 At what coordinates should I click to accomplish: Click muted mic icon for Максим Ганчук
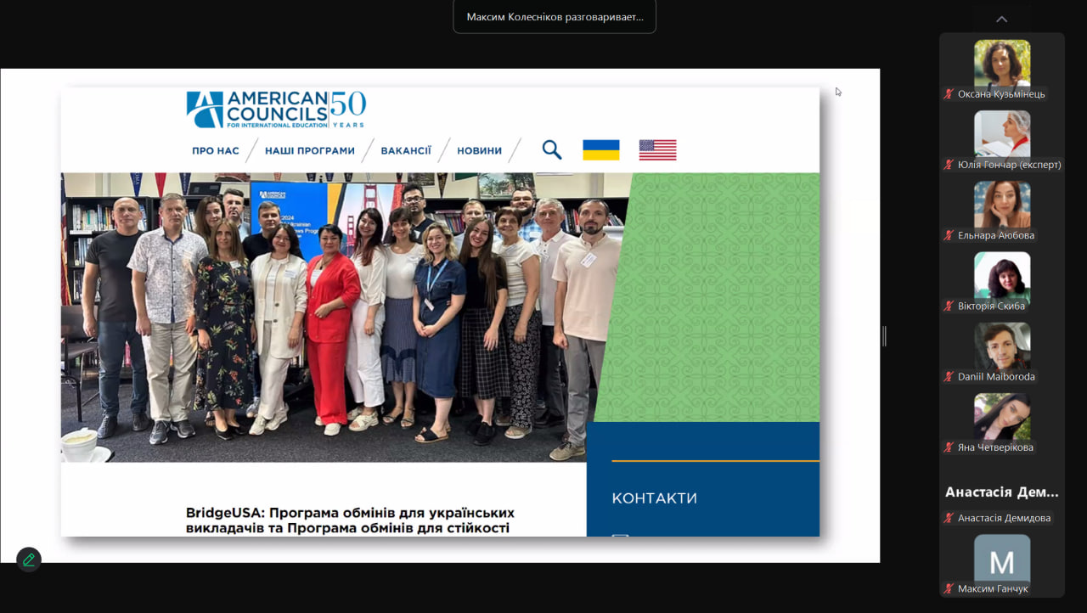949,588
